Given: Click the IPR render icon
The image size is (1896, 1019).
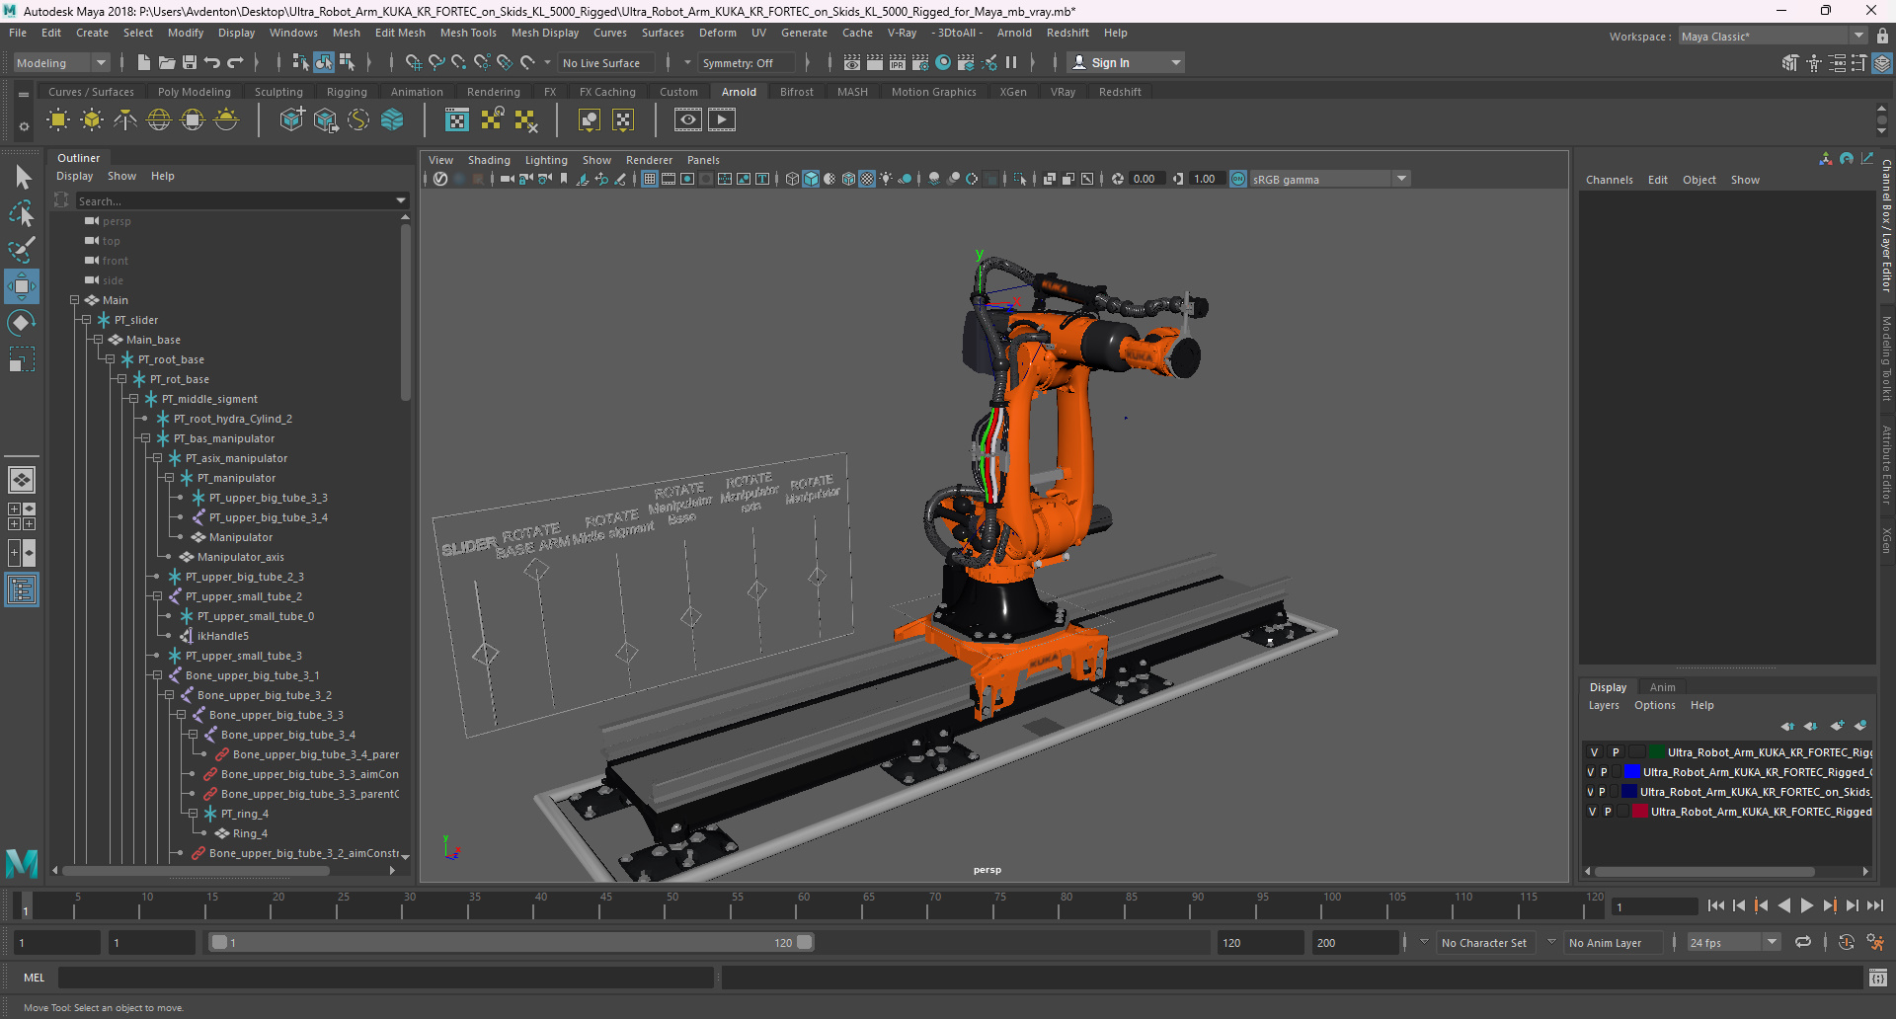Looking at the screenshot, I should coord(898,62).
